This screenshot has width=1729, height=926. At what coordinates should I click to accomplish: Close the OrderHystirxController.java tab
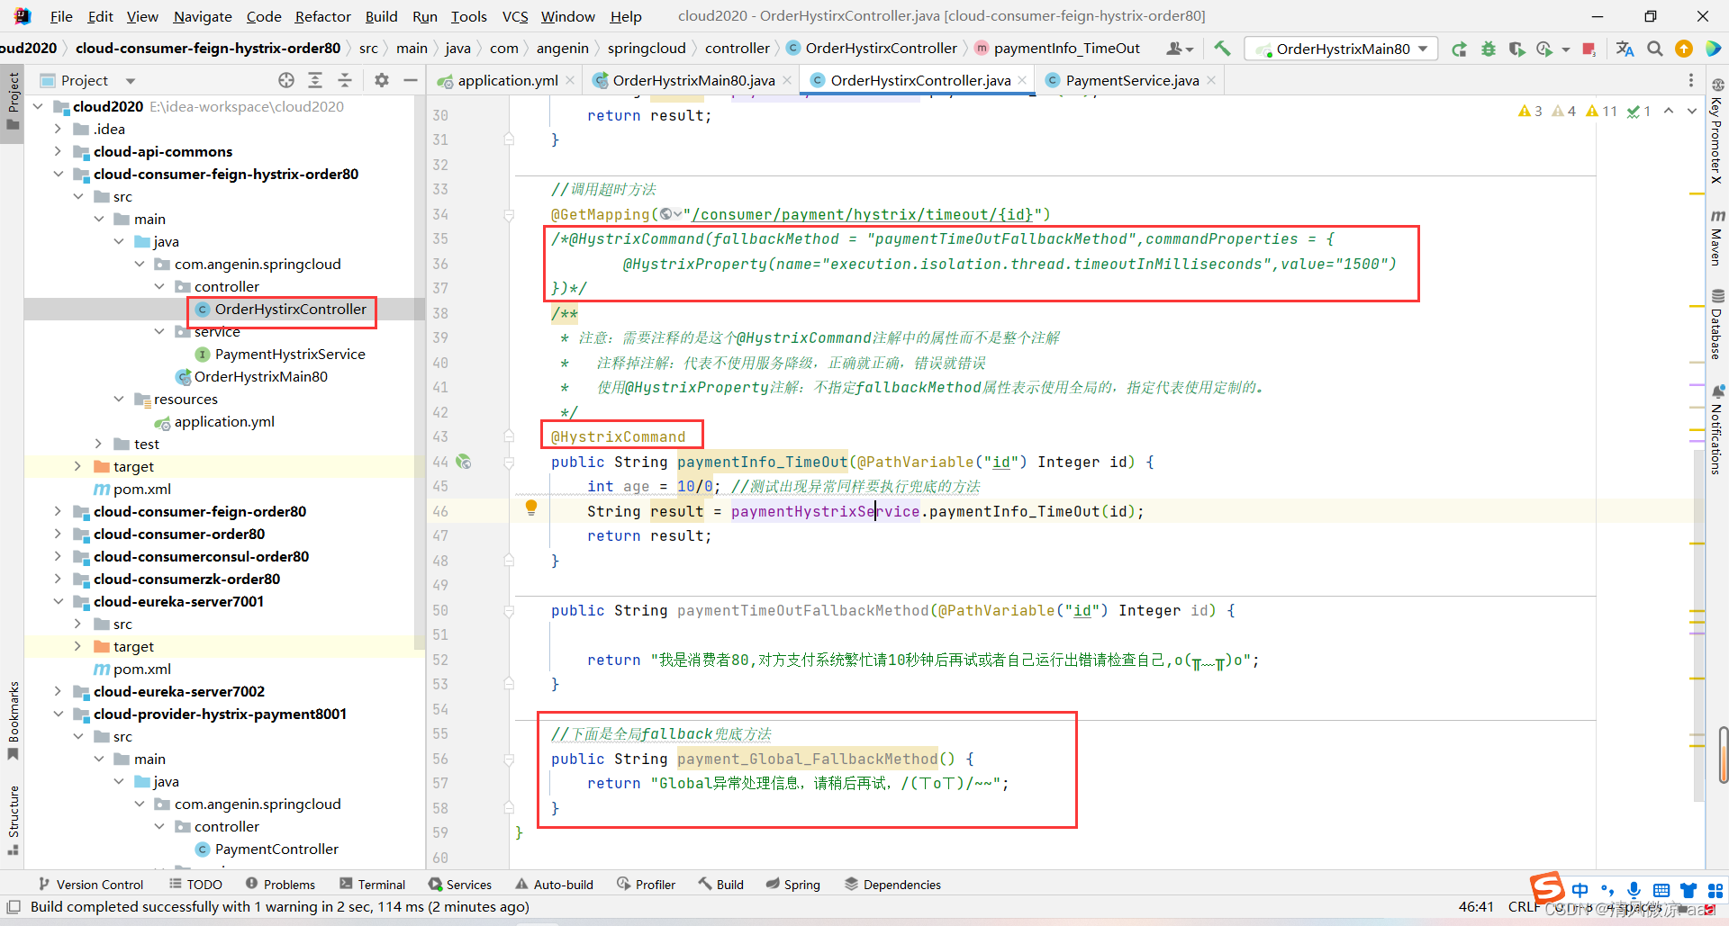click(x=1022, y=80)
